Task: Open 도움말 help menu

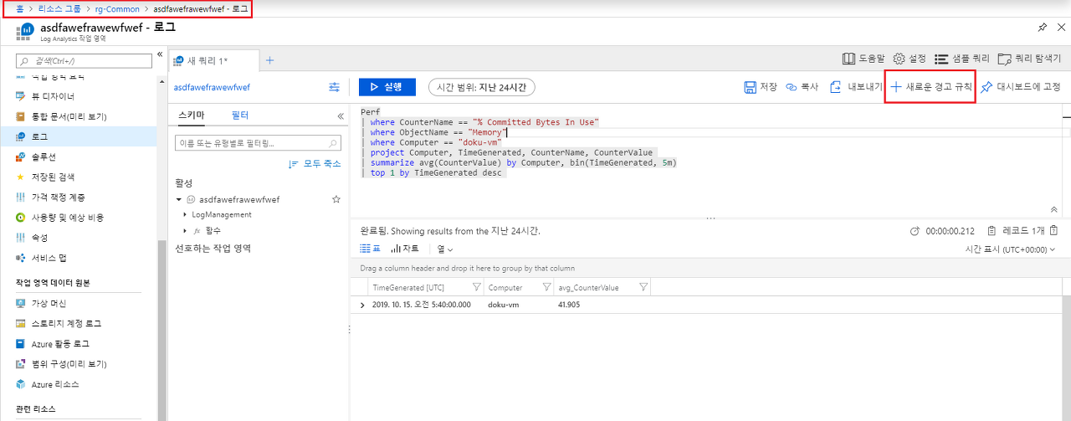Action: (x=863, y=59)
